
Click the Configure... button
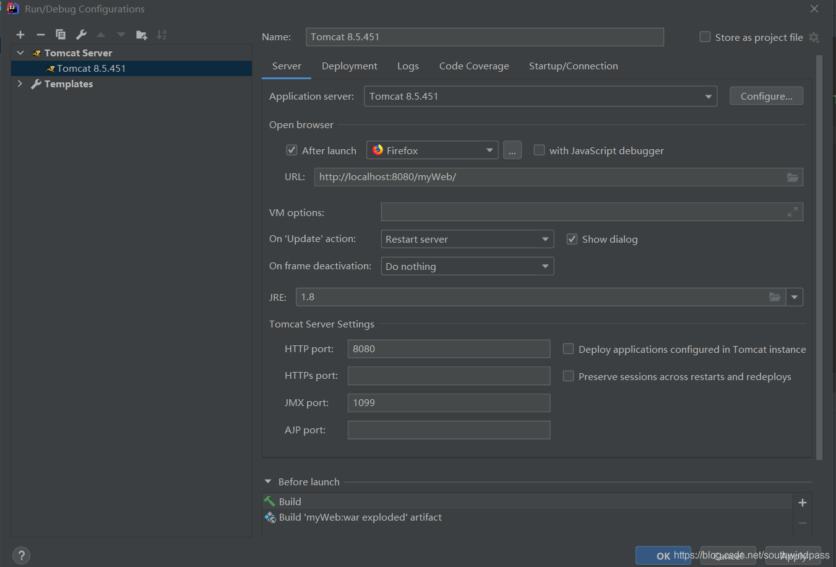pyautogui.click(x=766, y=96)
